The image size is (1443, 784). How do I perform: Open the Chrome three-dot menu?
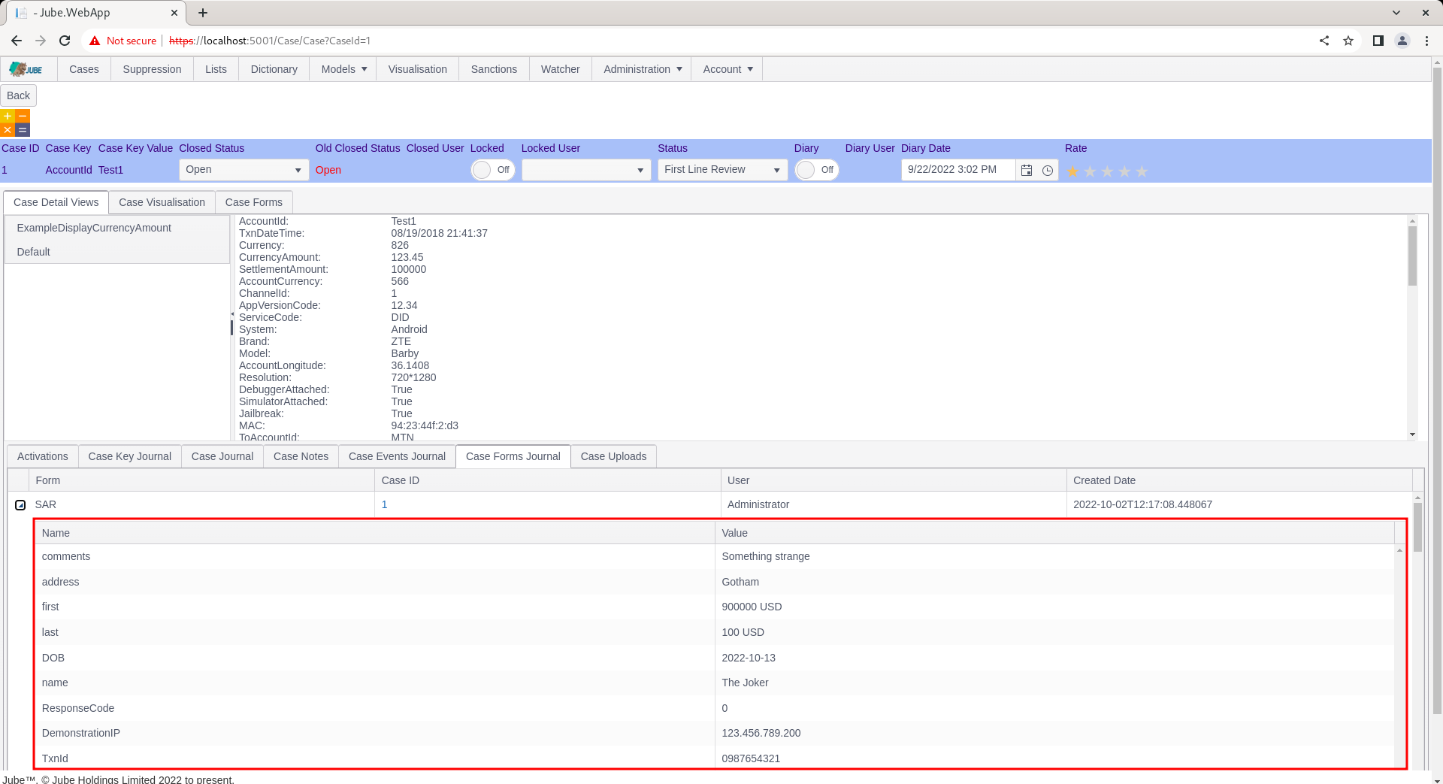point(1426,41)
